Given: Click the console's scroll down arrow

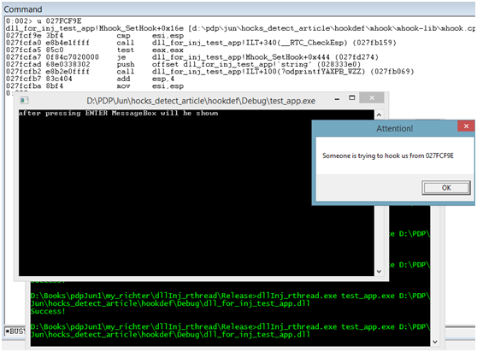Looking at the screenshot, I should 379,272.
